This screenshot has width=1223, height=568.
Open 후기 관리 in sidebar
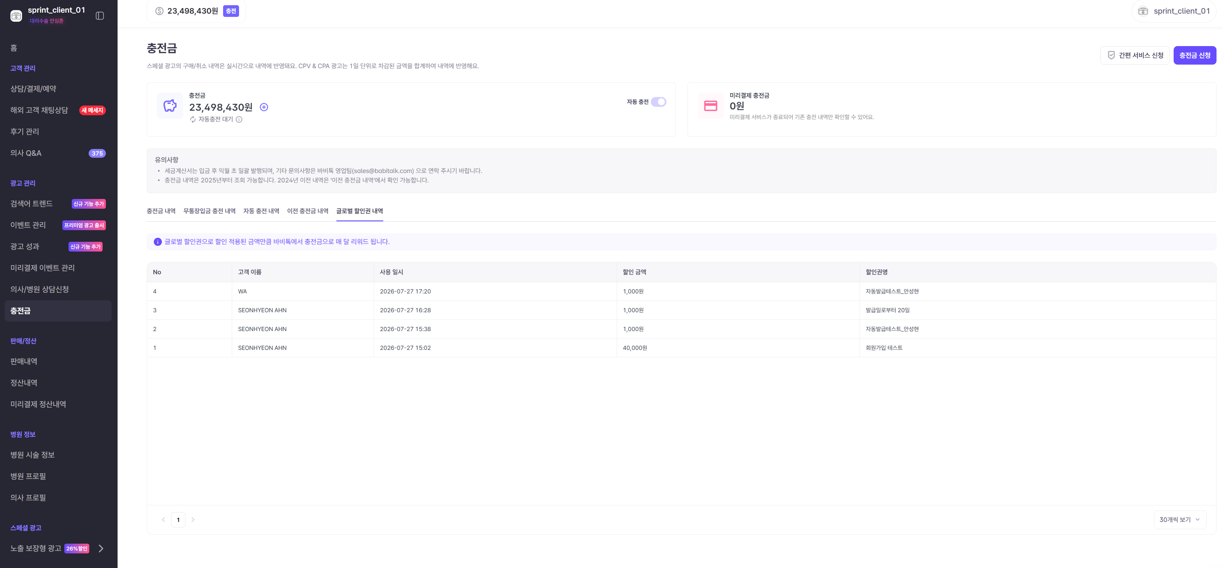coord(58,131)
